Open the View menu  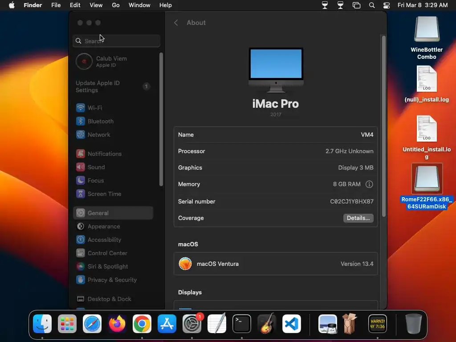coord(96,5)
